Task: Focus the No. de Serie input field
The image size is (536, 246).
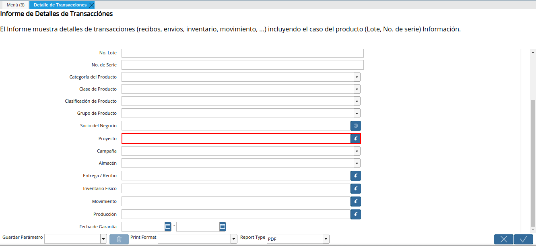Action: coord(243,65)
